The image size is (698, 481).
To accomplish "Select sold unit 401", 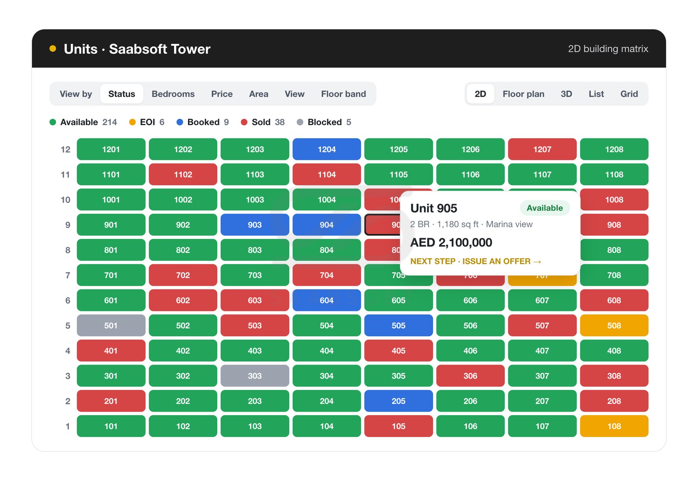I will pyautogui.click(x=111, y=351).
